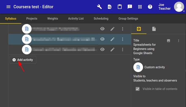The height and width of the screenshot is (107, 186).
Task: Open the apps grid icon
Action: 140,7
